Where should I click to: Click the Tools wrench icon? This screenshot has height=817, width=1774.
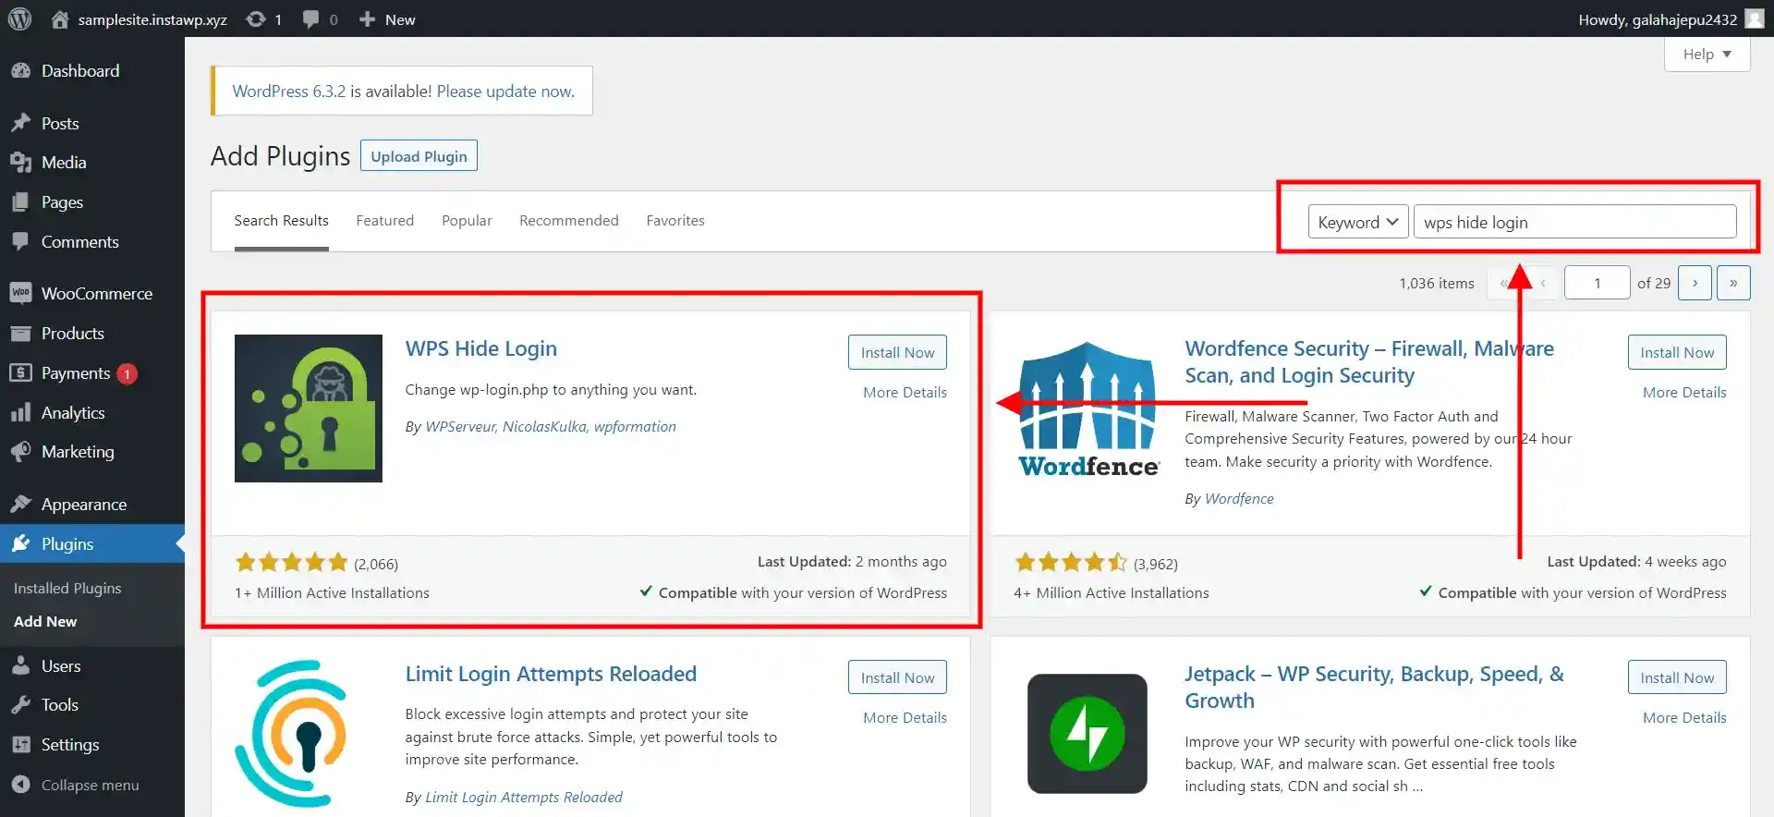[20, 705]
